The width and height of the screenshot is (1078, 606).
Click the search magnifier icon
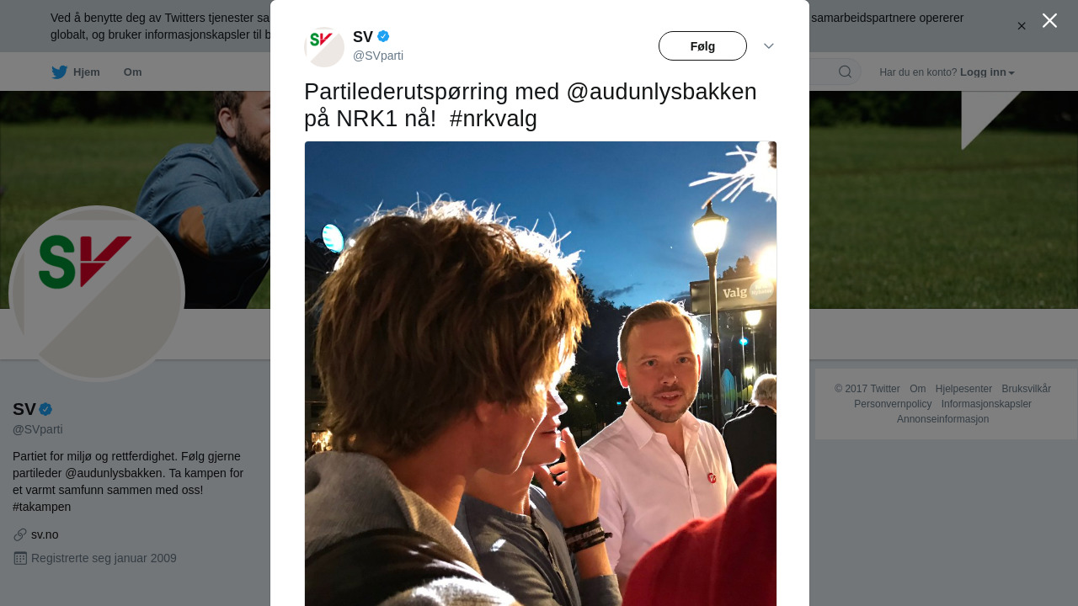(845, 72)
